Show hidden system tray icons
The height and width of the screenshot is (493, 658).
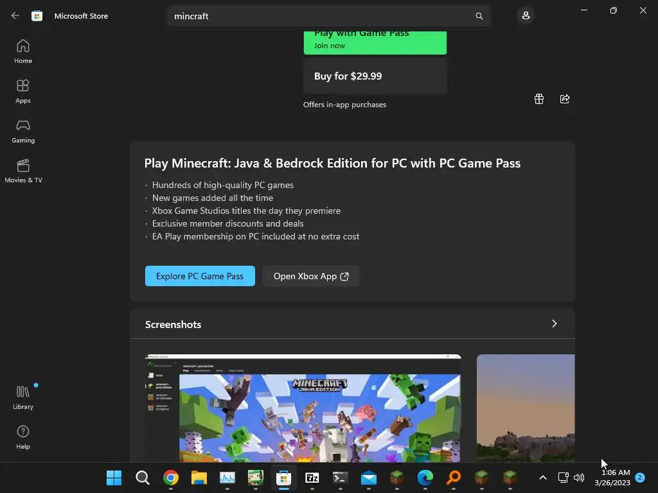click(x=542, y=478)
